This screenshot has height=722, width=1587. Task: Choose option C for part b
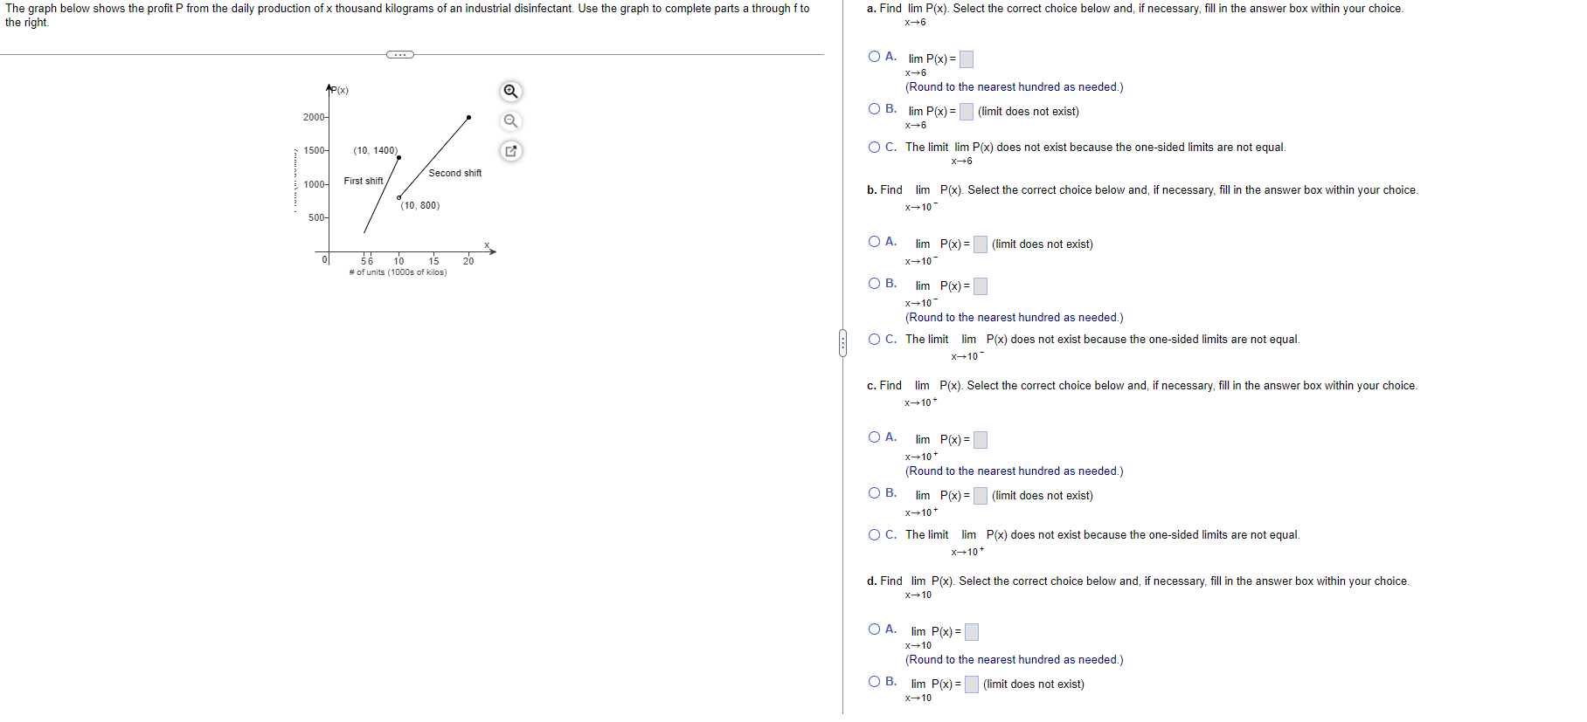[874, 340]
